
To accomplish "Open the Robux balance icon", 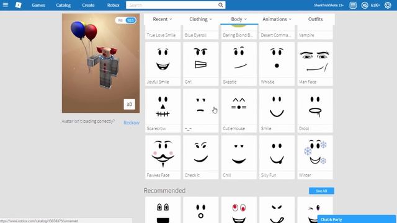I will tap(365, 5).
